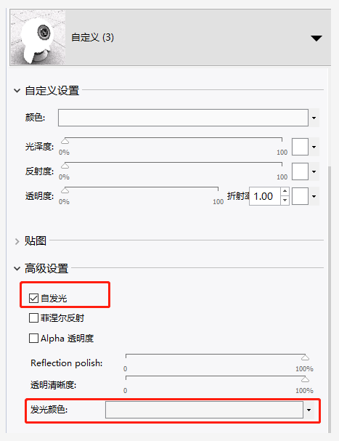Collapse the 高级设置 section

pos(17,269)
